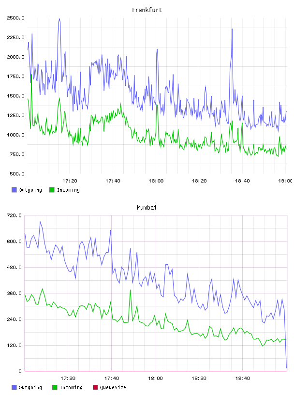Click the 600.0 y-axis label in Mumbai chart
Screen dimensions: 294x395
coord(15,242)
